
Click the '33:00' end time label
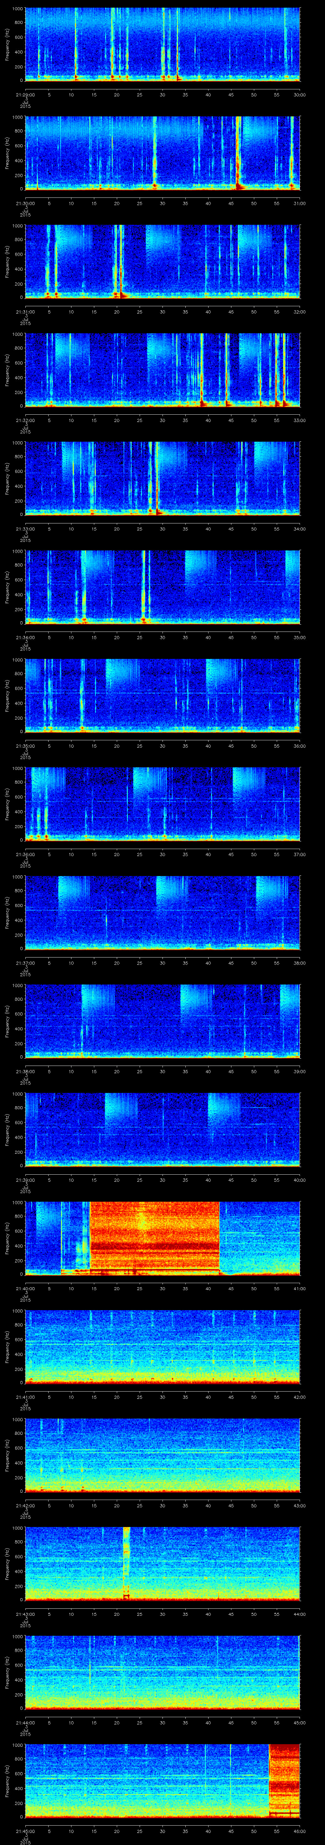[x=300, y=420]
